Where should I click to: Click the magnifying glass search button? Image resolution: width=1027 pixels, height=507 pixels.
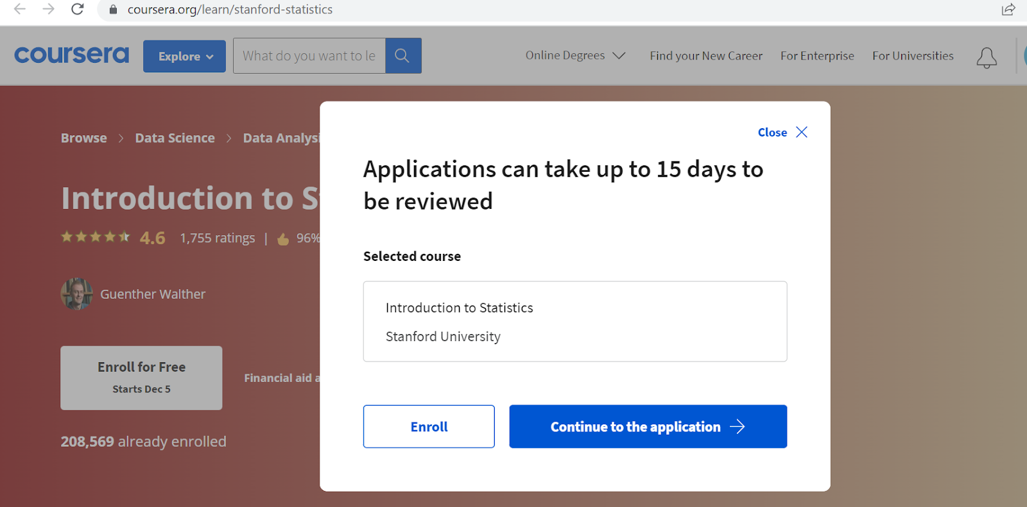pos(403,56)
